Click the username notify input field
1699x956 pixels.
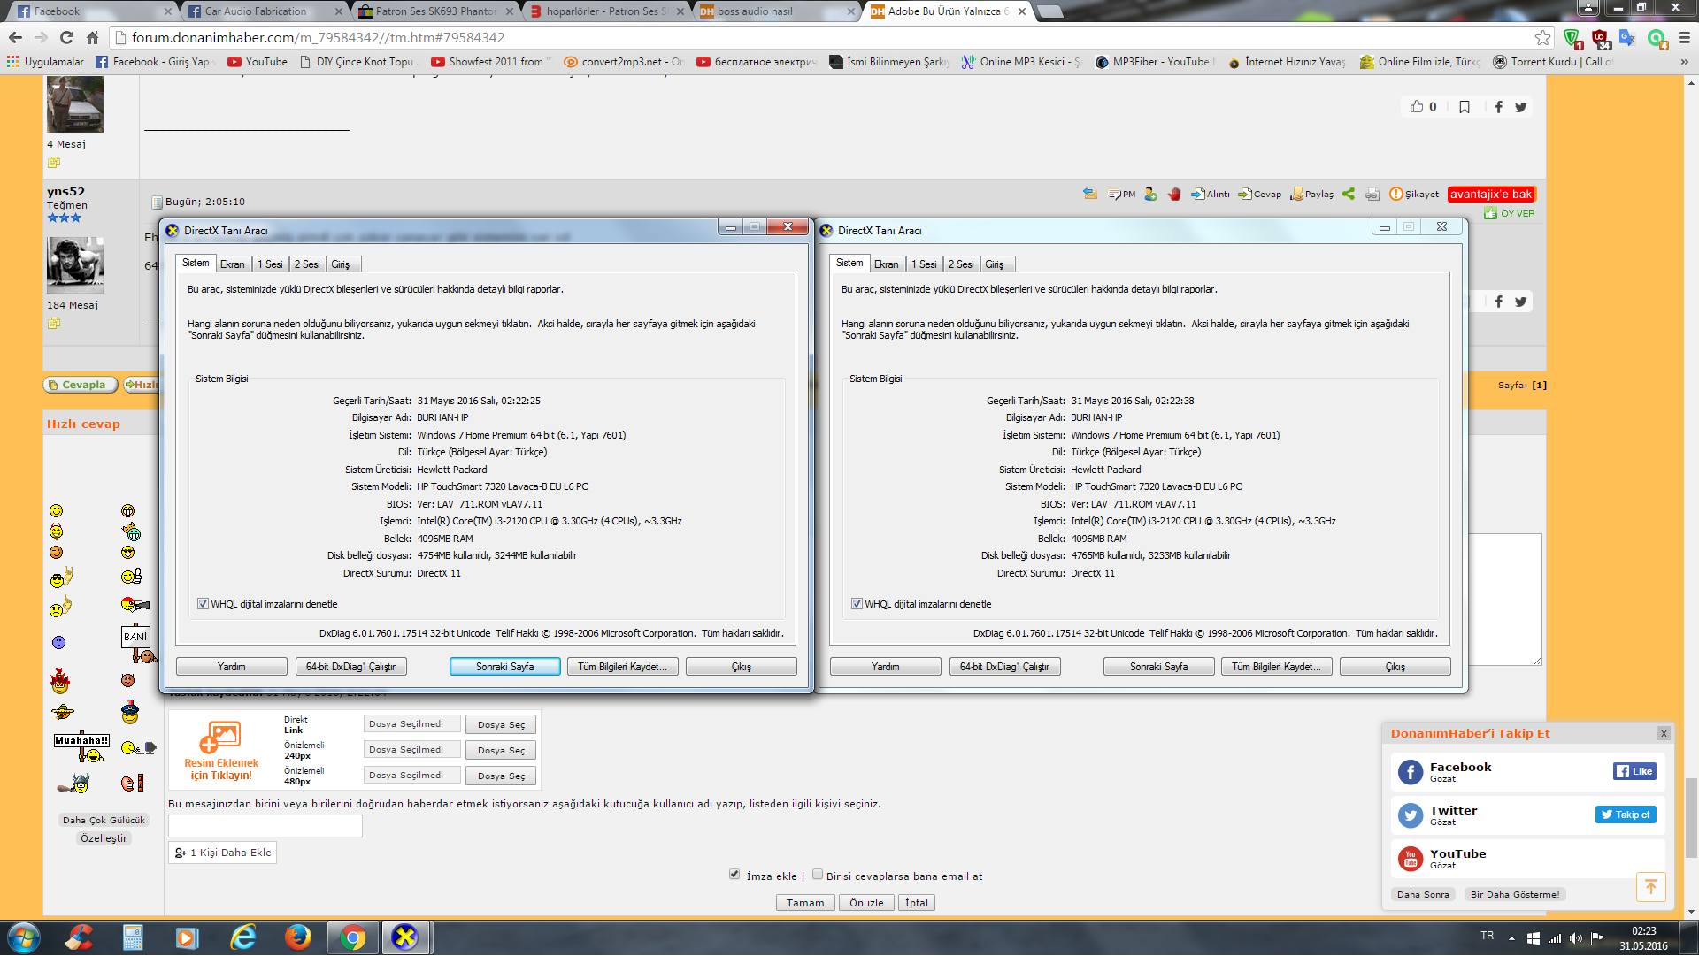tap(265, 826)
